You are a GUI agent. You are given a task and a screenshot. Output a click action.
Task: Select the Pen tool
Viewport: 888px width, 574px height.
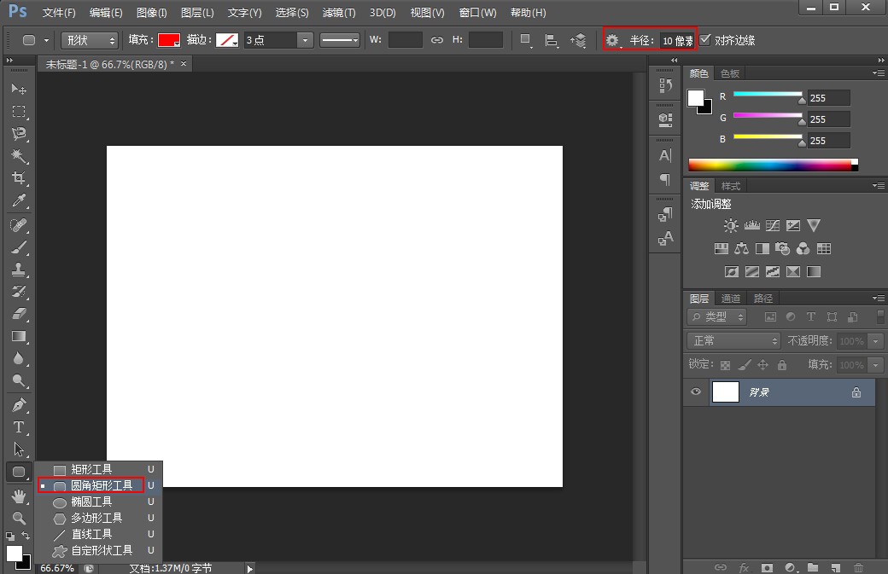[x=18, y=405]
